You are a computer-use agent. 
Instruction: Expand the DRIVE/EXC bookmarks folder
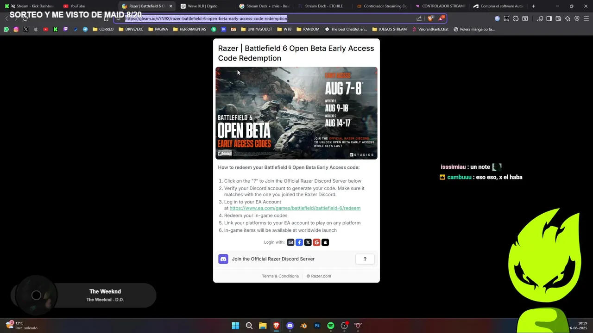pyautogui.click(x=131, y=29)
